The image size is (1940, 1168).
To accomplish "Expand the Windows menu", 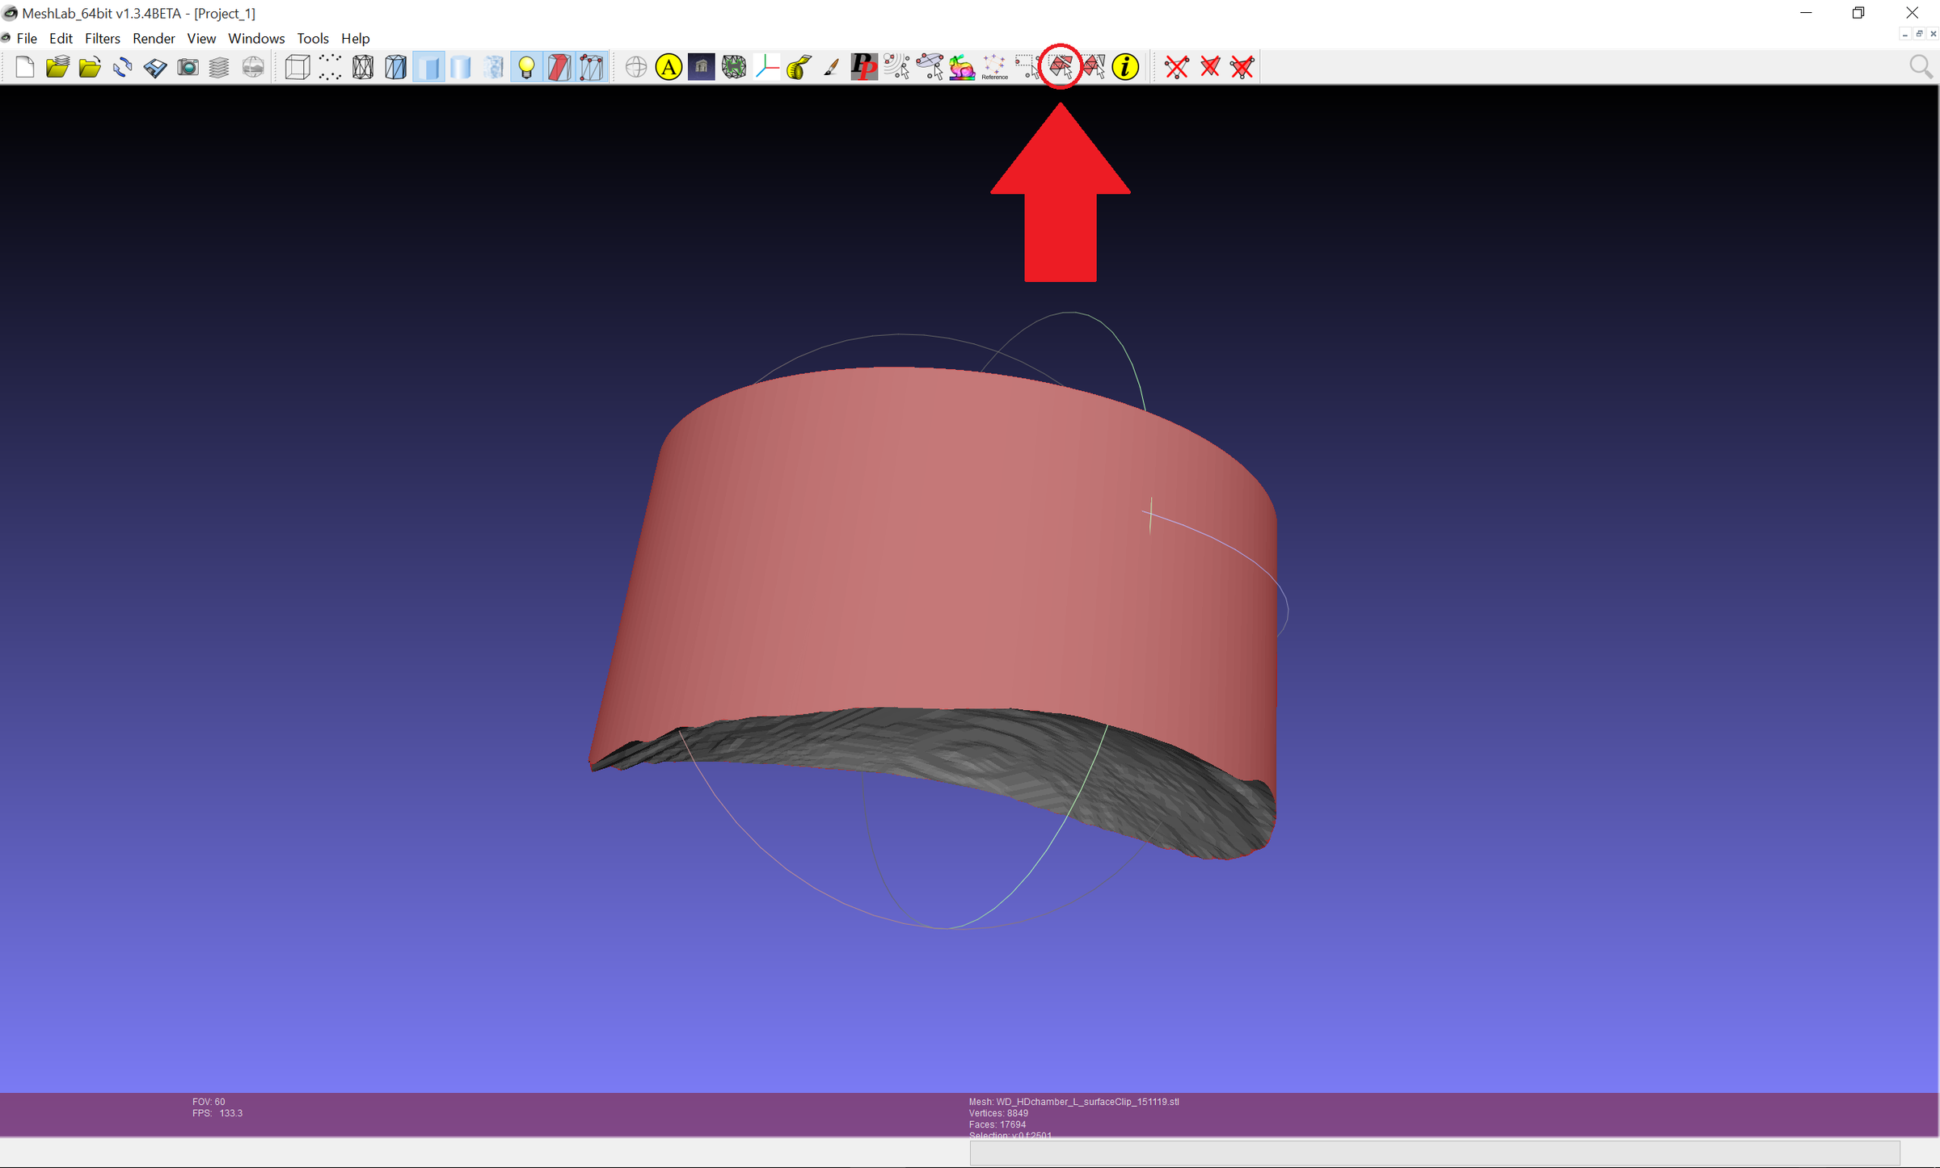I will tap(256, 38).
